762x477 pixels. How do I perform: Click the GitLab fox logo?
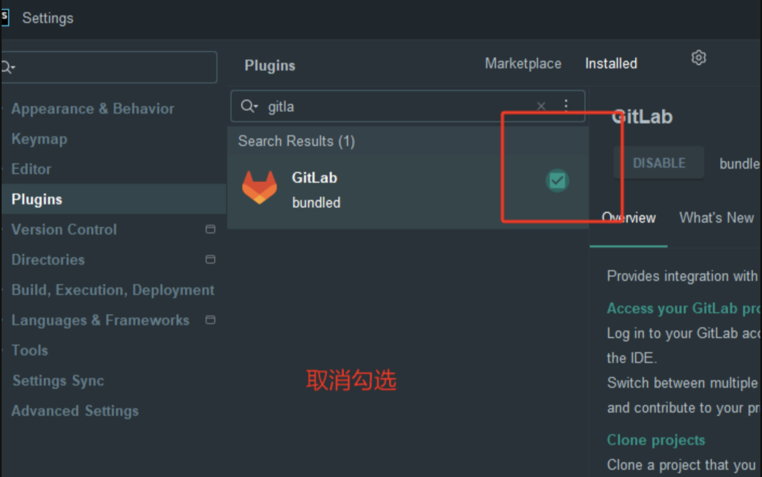click(x=260, y=188)
